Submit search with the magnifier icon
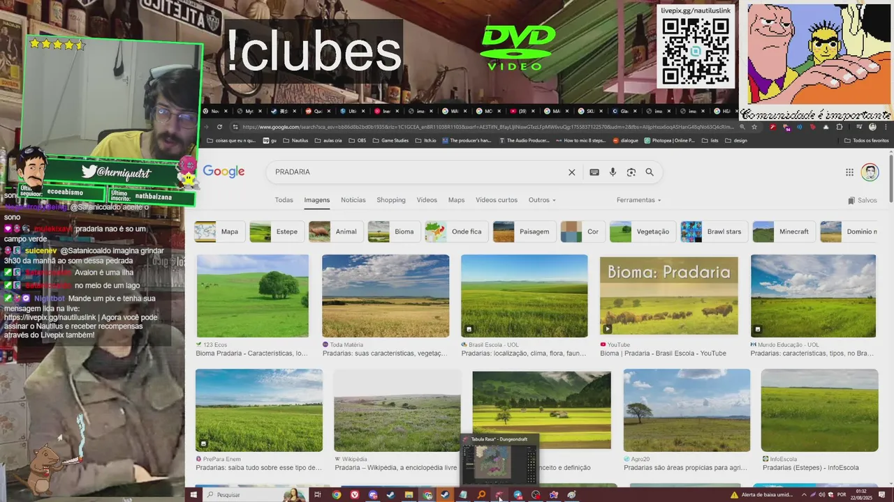 [650, 172]
